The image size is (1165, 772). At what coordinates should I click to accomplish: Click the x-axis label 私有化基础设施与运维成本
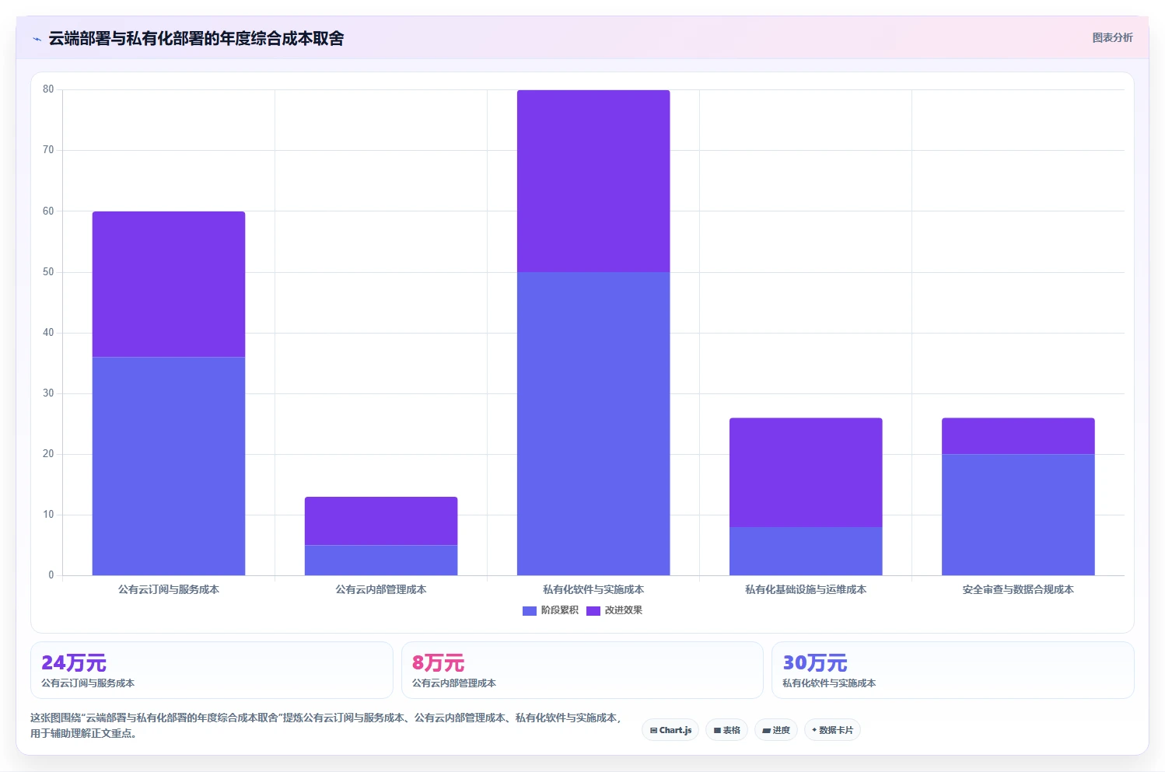[806, 589]
